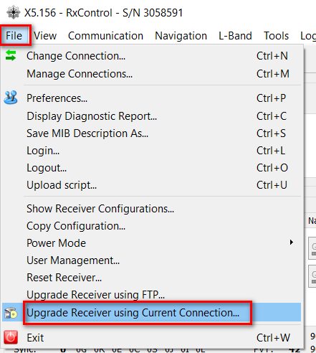Click the RxControl app icon in title bar
The width and height of the screenshot is (316, 353).
pos(13,12)
